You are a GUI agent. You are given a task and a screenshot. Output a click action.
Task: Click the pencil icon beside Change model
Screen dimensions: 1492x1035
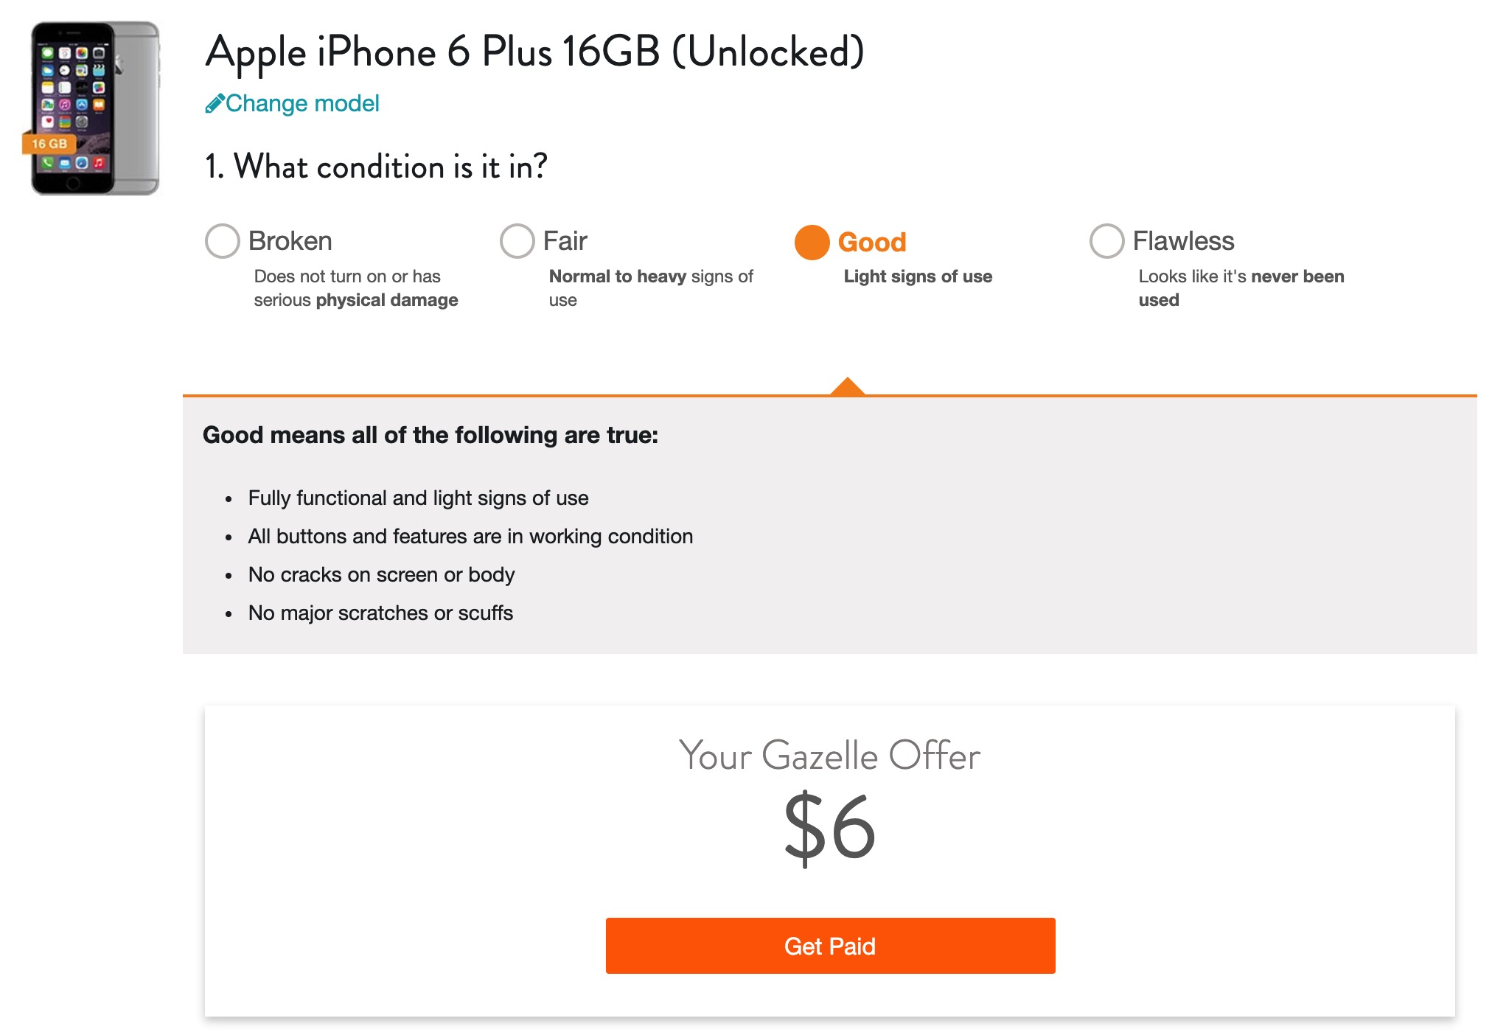coord(214,104)
